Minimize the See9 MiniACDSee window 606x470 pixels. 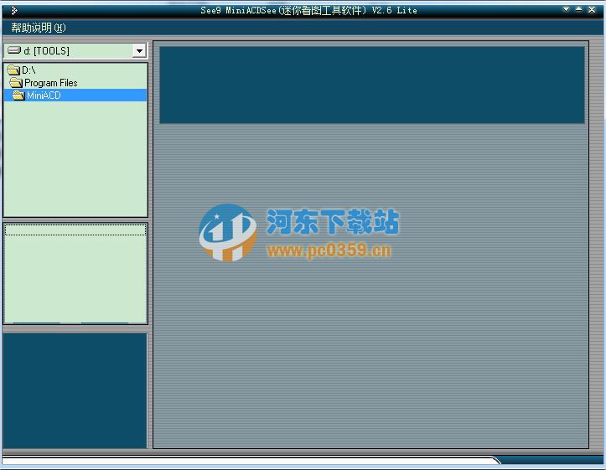point(567,9)
